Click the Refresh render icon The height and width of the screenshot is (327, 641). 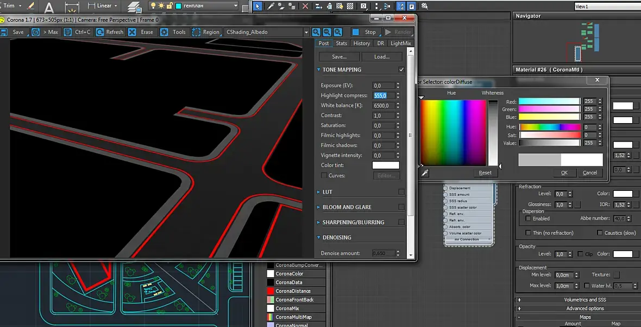[x=100, y=32]
